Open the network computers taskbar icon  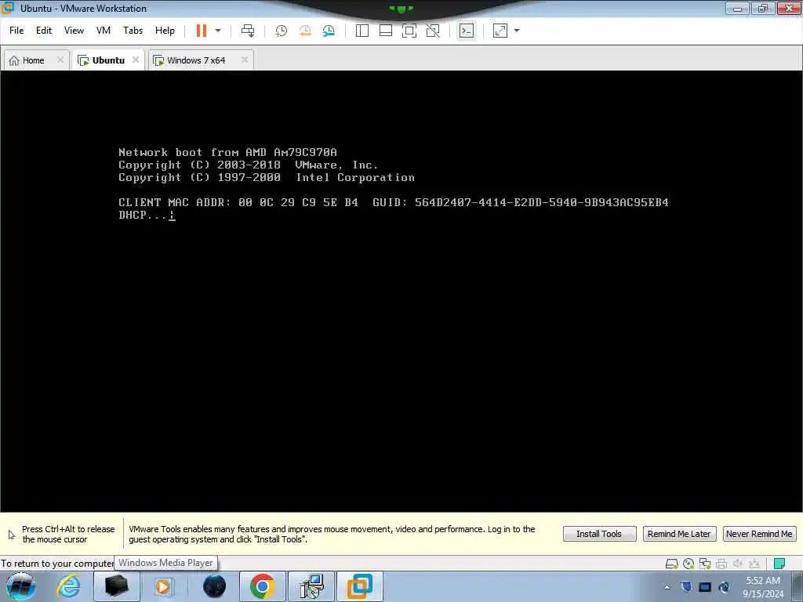[x=311, y=586]
